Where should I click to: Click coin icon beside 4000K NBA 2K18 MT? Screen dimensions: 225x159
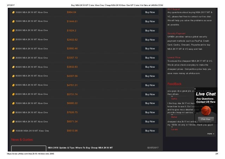[x=13, y=67]
